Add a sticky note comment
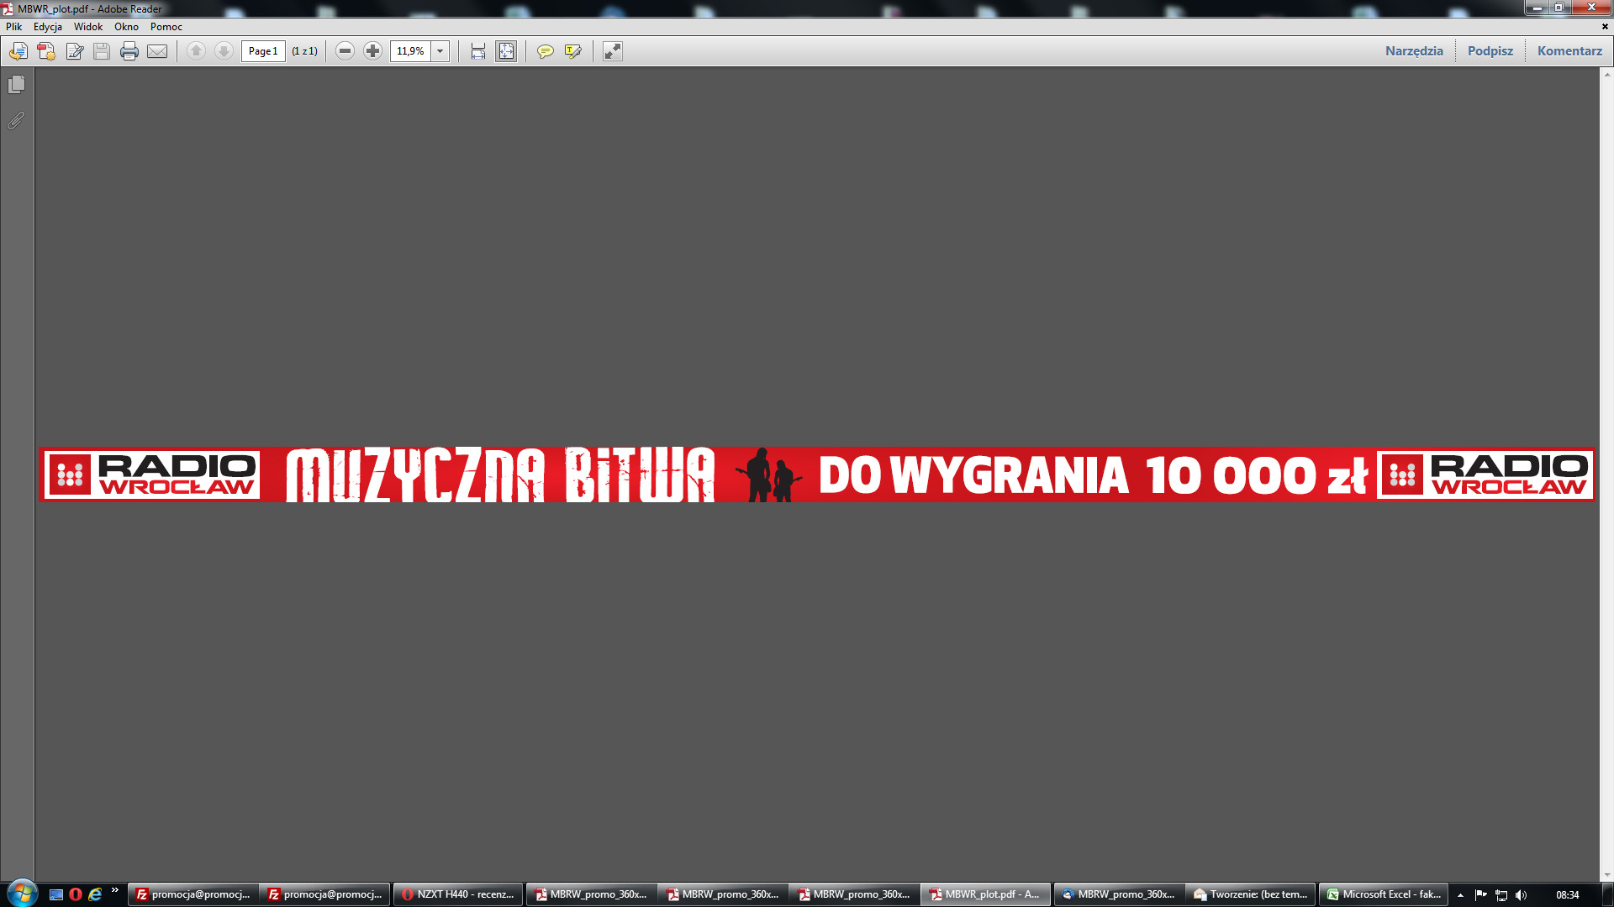The height and width of the screenshot is (907, 1614). (x=545, y=51)
